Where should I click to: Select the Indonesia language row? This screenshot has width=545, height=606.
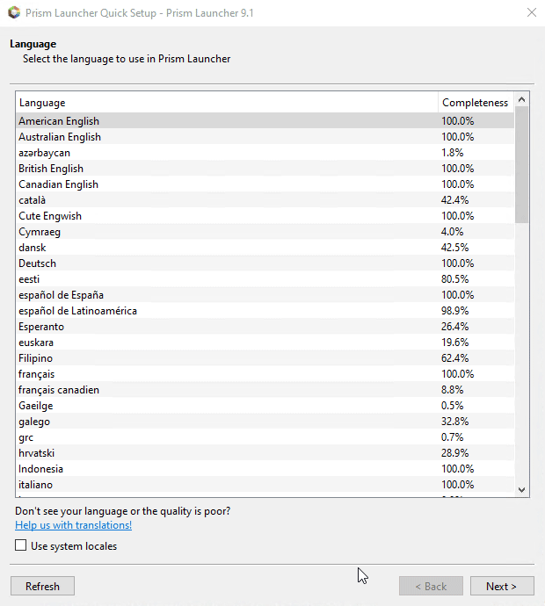coord(42,469)
